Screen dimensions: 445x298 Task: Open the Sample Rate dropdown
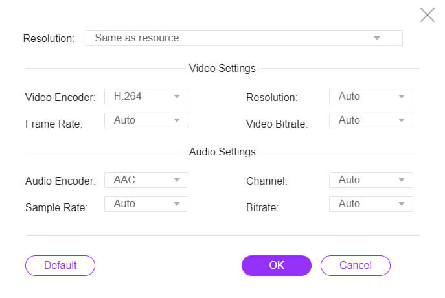click(x=146, y=204)
